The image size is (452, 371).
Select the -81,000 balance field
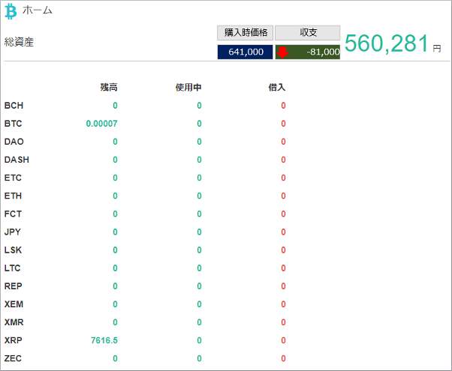[308, 52]
